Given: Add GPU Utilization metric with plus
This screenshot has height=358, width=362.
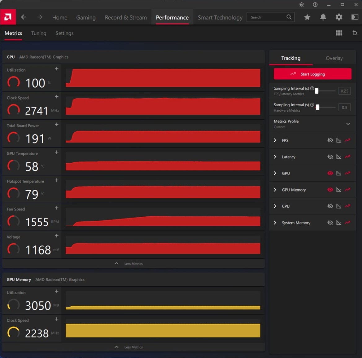Looking at the screenshot, I should coord(57,69).
